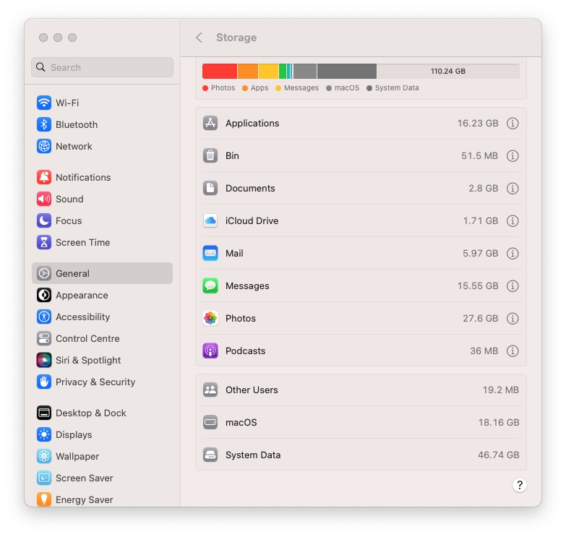This screenshot has width=566, height=537.
Task: Select the Network sidebar item
Action: coord(102,146)
